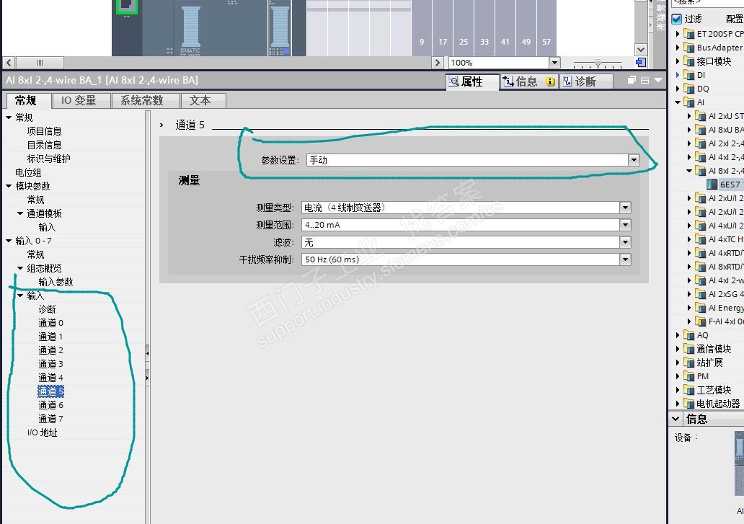This screenshot has width=744, height=524.
Task: Collapse the 组态概览 tree node
Action: [20, 268]
